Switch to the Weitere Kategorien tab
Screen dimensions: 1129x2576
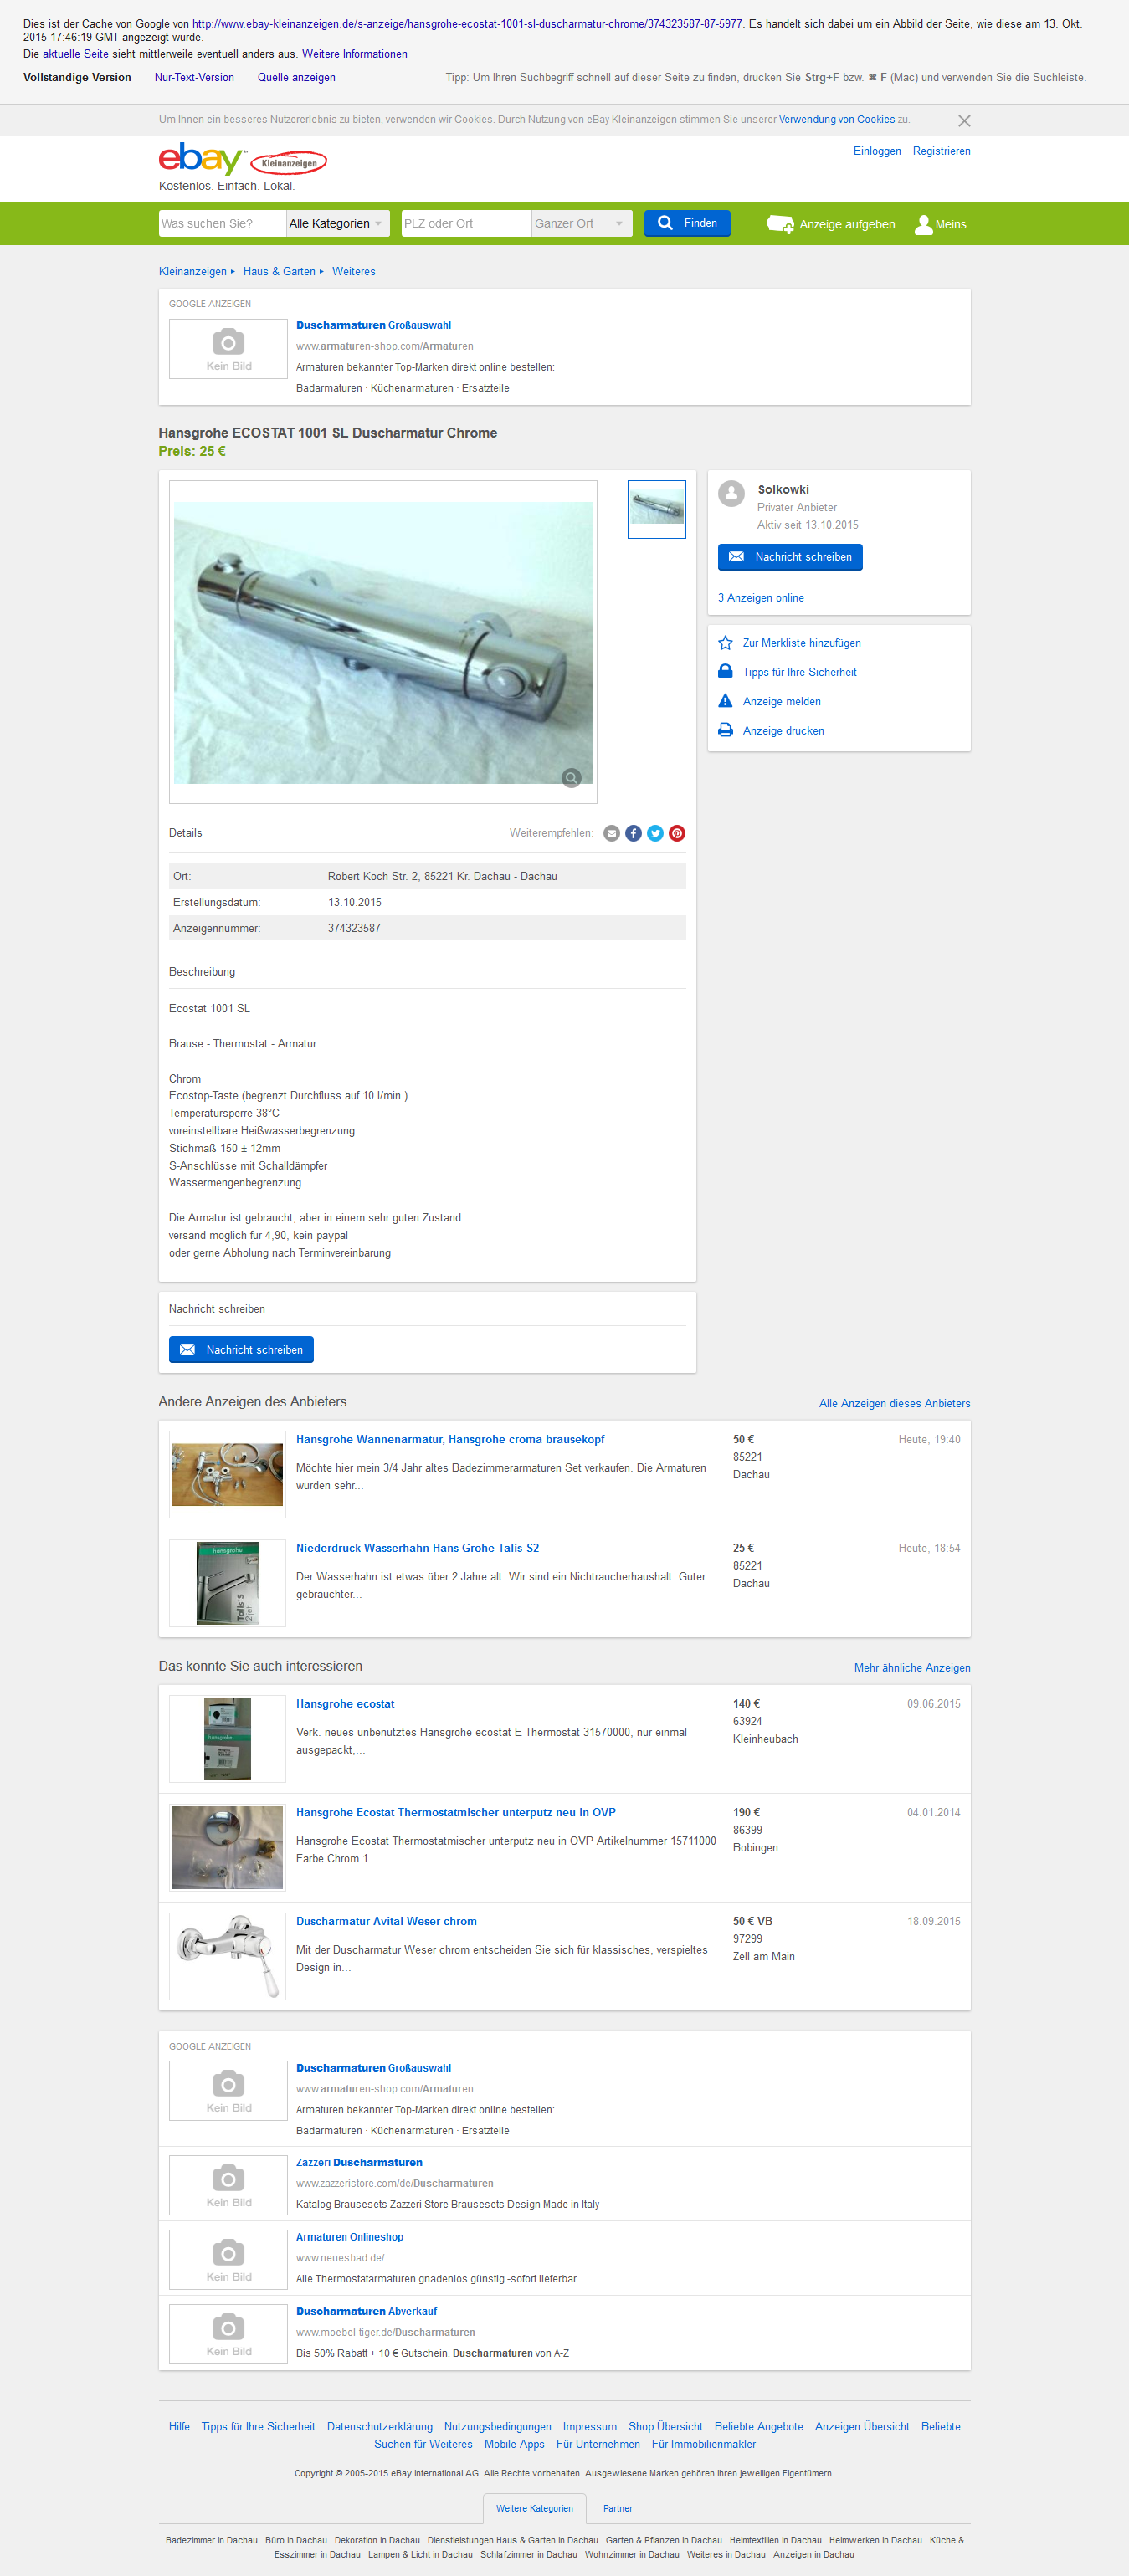point(535,2508)
